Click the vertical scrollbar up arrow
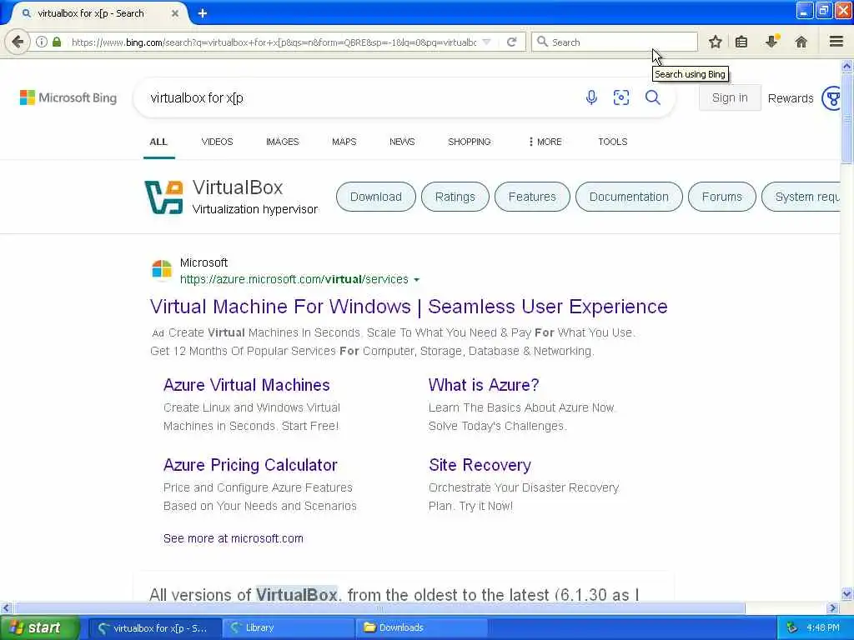Viewport: 854px width, 640px height. (x=847, y=67)
